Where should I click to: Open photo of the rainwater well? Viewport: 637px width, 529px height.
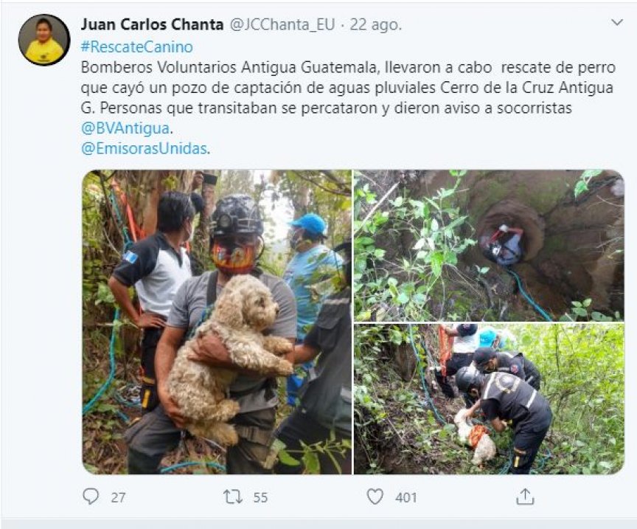(489, 245)
